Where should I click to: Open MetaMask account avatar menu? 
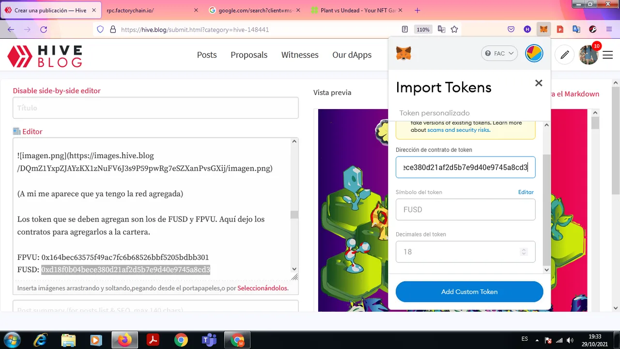[534, 53]
